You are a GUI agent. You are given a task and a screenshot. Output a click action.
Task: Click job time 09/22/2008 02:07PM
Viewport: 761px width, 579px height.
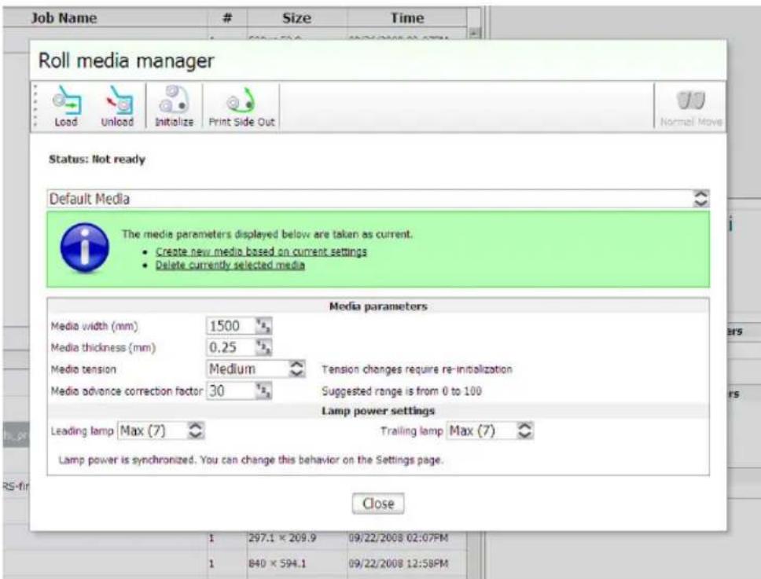(398, 538)
